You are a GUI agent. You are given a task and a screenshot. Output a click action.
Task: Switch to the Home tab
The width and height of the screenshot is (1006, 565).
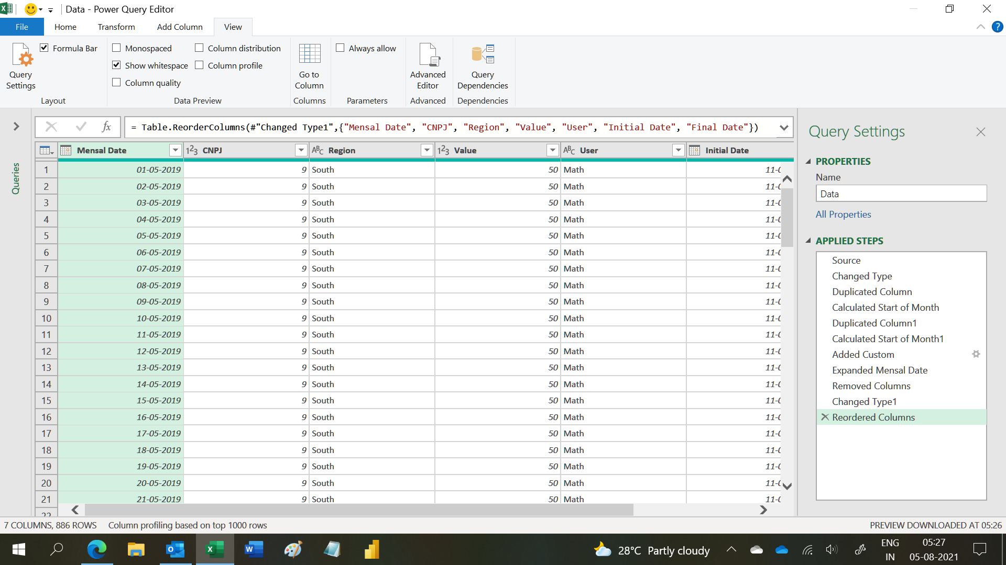[65, 27]
